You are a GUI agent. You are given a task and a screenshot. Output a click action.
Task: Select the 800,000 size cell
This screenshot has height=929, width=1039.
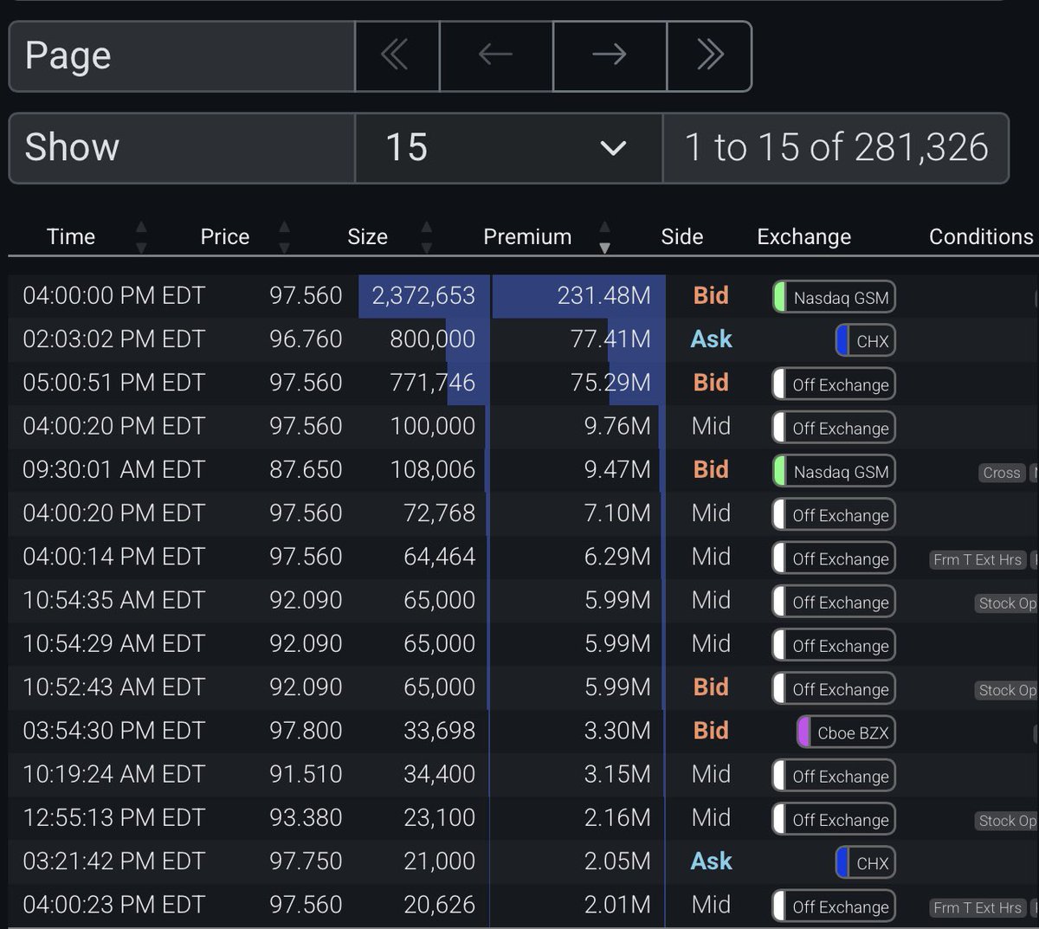(432, 339)
